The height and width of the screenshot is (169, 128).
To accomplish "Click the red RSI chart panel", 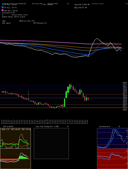I will coord(112,159).
